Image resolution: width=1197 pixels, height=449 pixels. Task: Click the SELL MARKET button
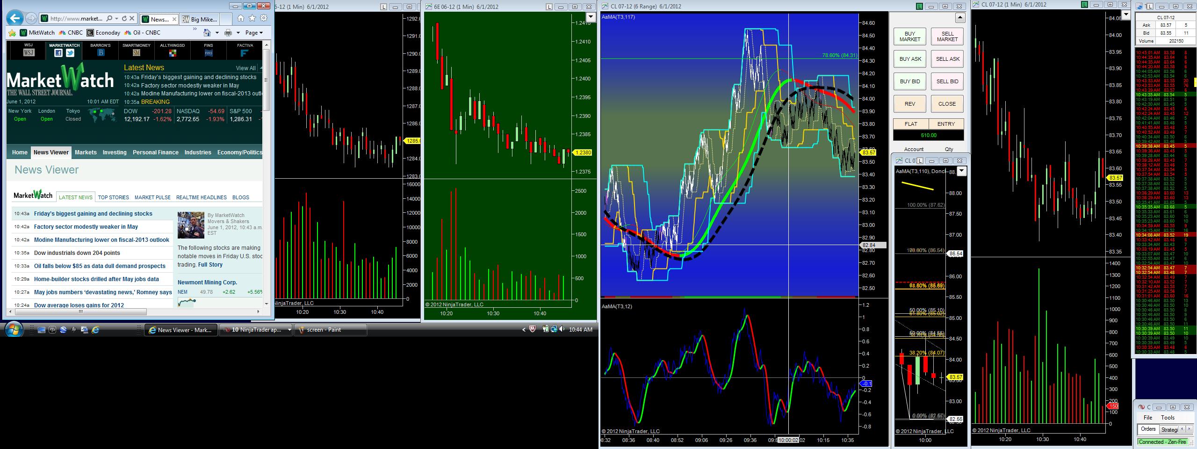pos(947,36)
